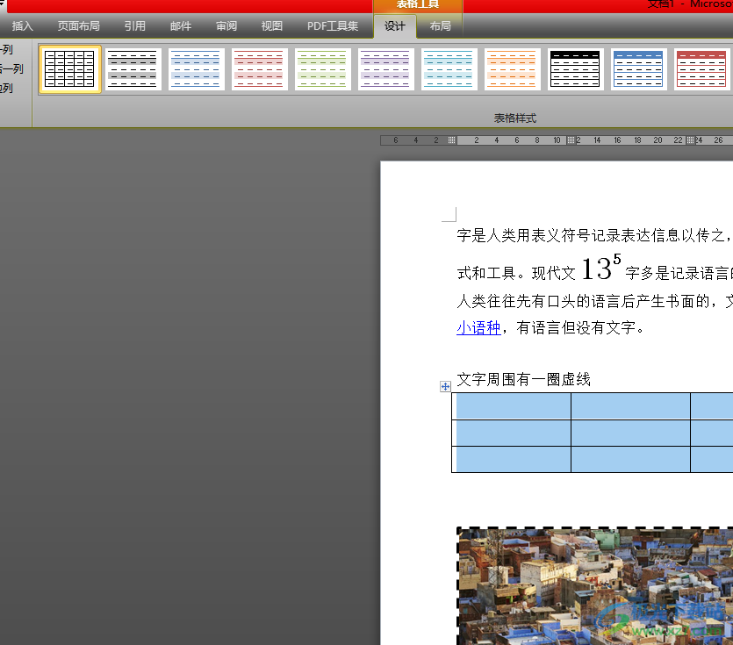
Task: Apply the gray shaded Light Shading table style
Action: 133,69
